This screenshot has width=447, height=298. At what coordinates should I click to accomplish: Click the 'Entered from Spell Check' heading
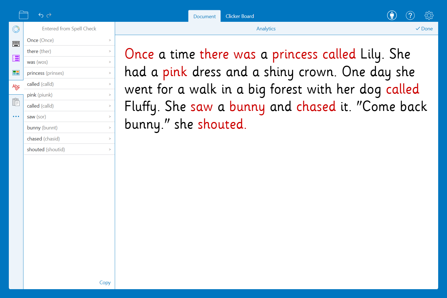coord(69,29)
